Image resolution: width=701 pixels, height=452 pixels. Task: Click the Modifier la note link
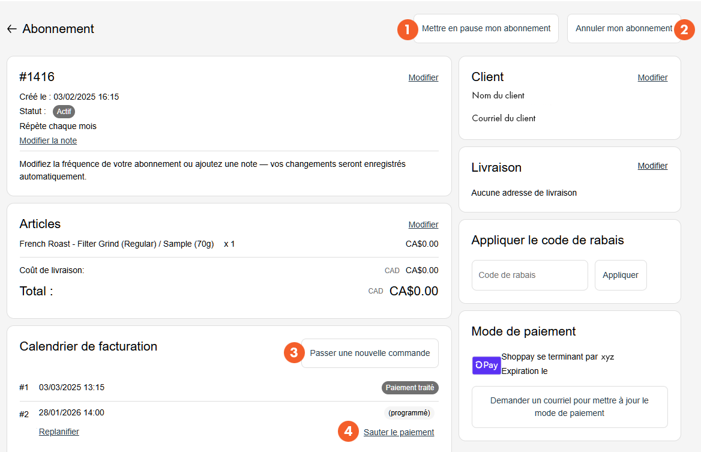click(48, 140)
